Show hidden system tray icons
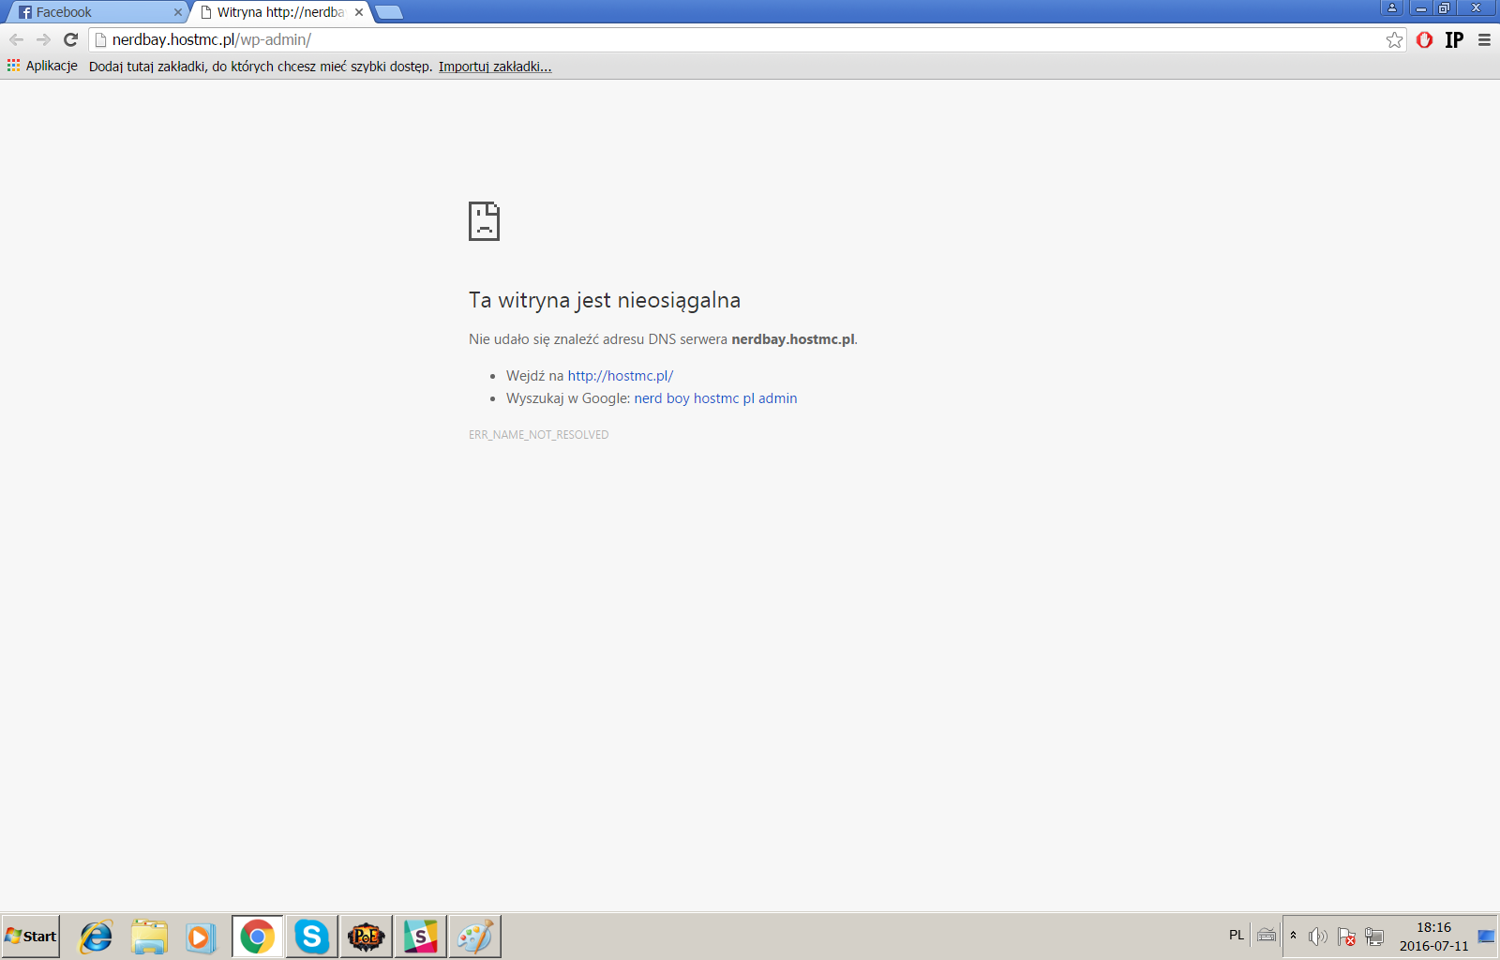 pos(1293,936)
